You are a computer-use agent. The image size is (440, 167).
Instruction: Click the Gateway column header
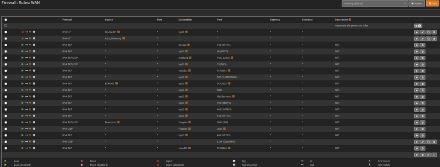[275, 20]
